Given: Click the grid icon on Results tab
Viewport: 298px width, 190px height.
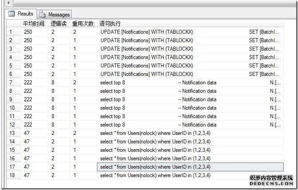Looking at the screenshot, I should (x=12, y=14).
